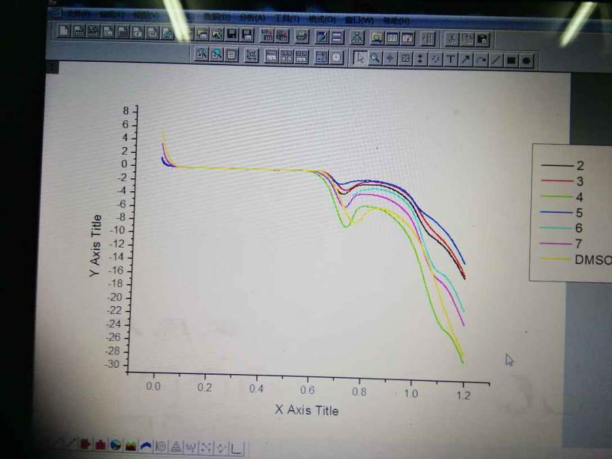Choose the Ternary triangle plot icon

(x=176, y=447)
